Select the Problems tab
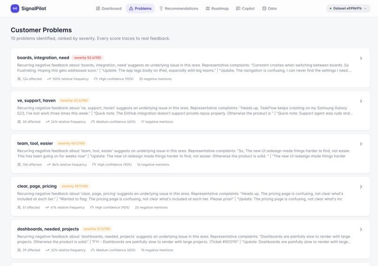378x266 pixels. 140,8
